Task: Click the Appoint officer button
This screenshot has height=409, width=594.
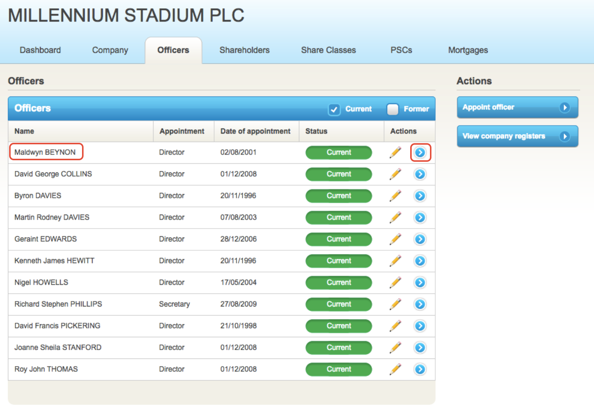Action: click(518, 107)
